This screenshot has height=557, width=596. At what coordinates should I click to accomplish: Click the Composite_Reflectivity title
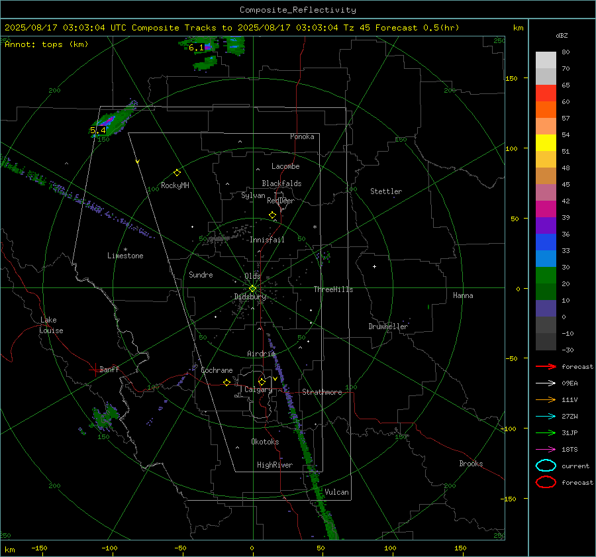coord(298,10)
